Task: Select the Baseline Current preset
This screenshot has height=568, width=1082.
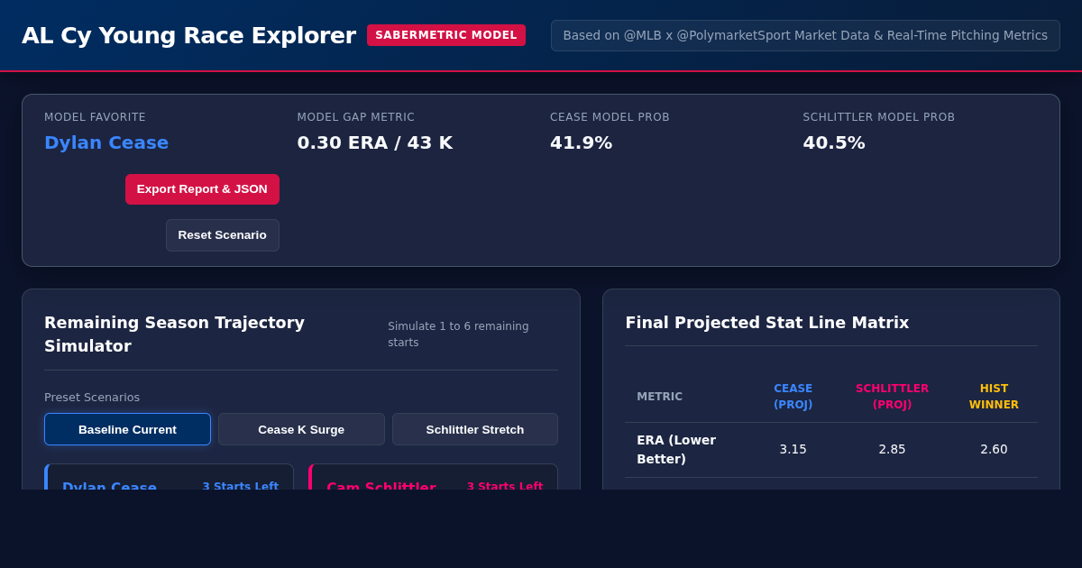Action: pos(127,429)
